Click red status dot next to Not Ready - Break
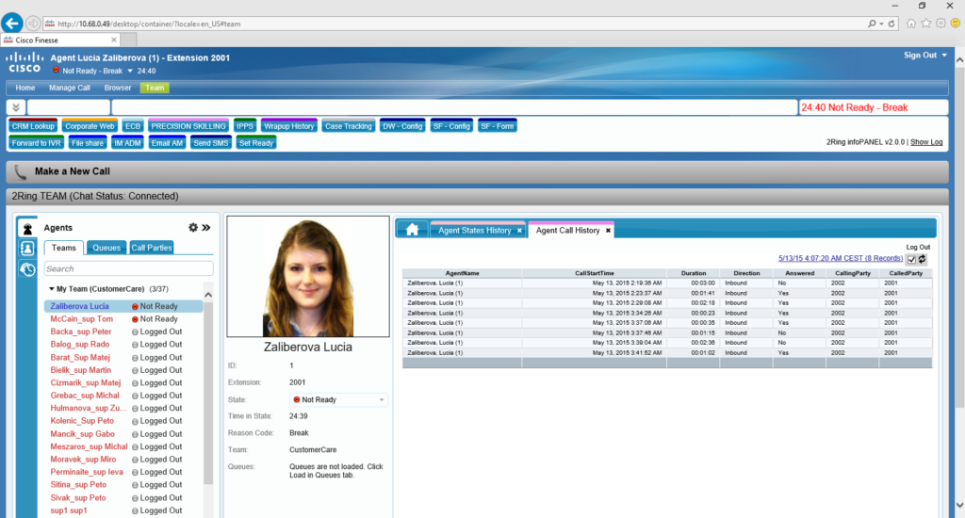 point(56,70)
